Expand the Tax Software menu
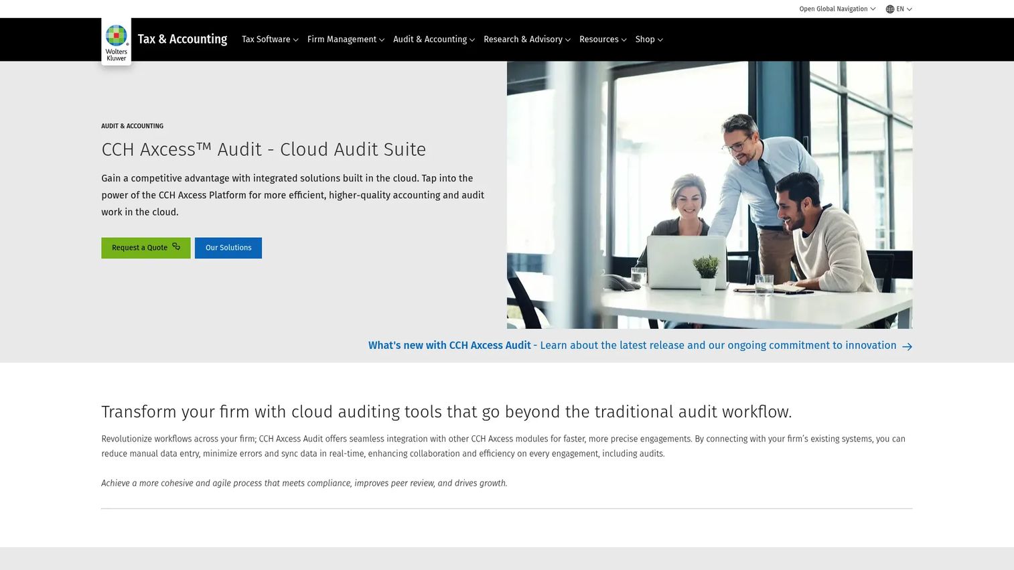The height and width of the screenshot is (570, 1014). pyautogui.click(x=270, y=40)
